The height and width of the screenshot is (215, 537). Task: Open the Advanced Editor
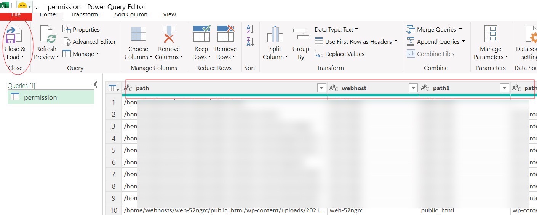[x=89, y=42]
